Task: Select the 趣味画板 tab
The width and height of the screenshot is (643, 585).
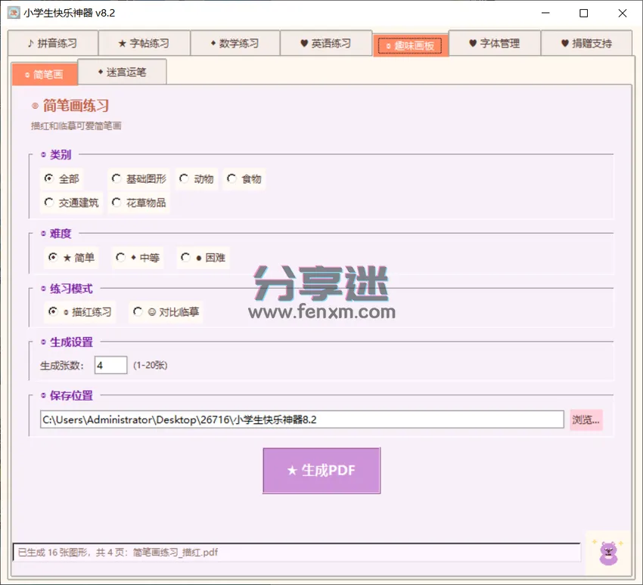Action: click(x=410, y=45)
